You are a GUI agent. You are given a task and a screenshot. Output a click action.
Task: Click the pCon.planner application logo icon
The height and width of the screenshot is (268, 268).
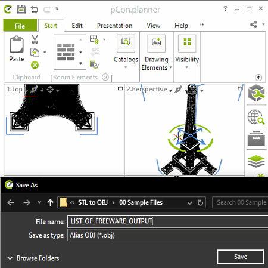tap(8, 9)
